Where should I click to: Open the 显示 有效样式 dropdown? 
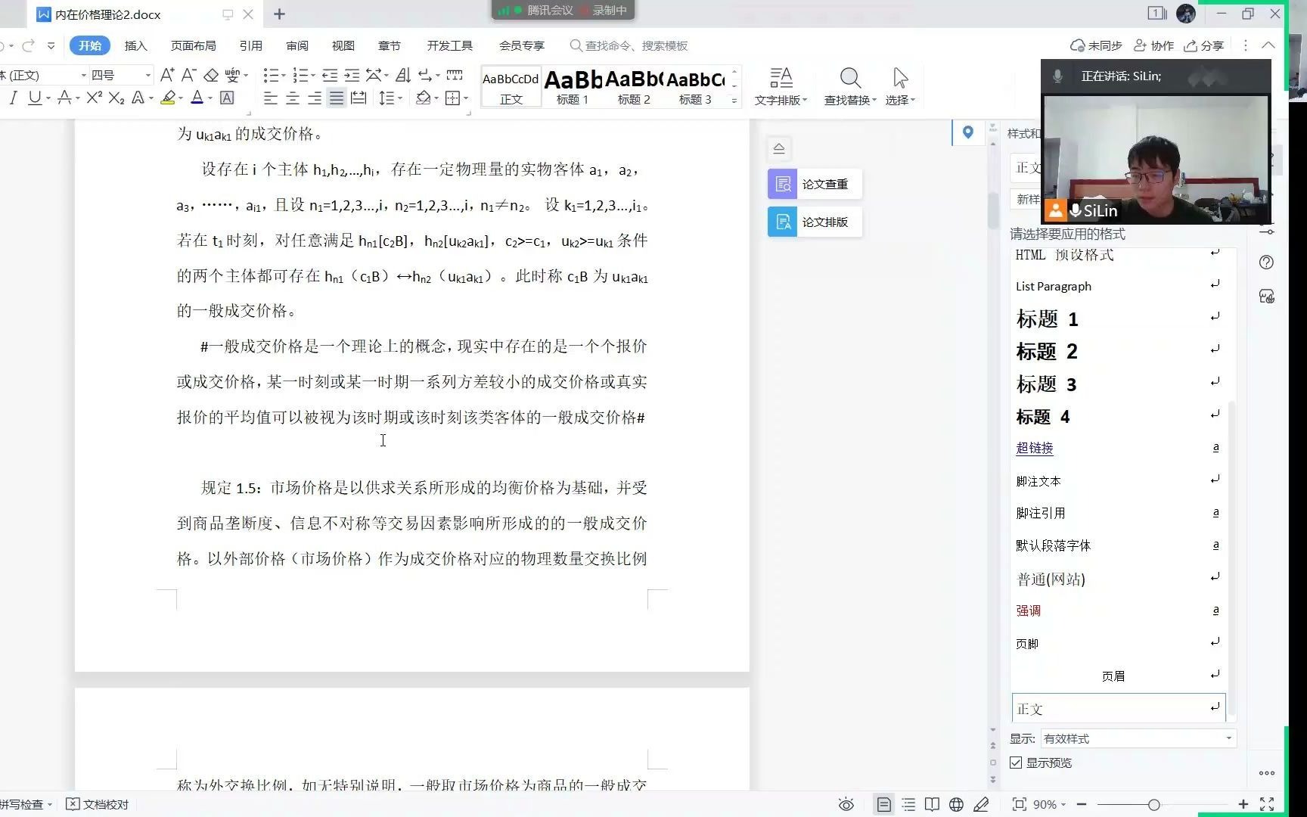[1138, 738]
